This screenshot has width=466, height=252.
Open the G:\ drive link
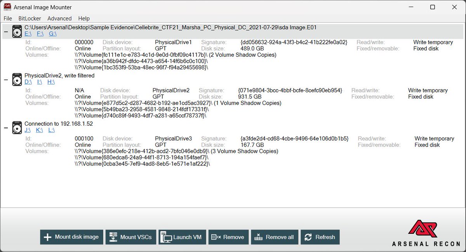pyautogui.click(x=53, y=34)
